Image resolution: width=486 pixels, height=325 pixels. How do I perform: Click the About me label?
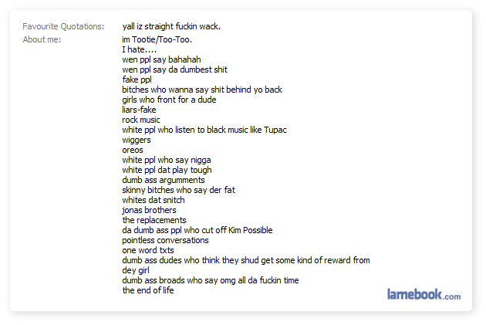pos(42,39)
